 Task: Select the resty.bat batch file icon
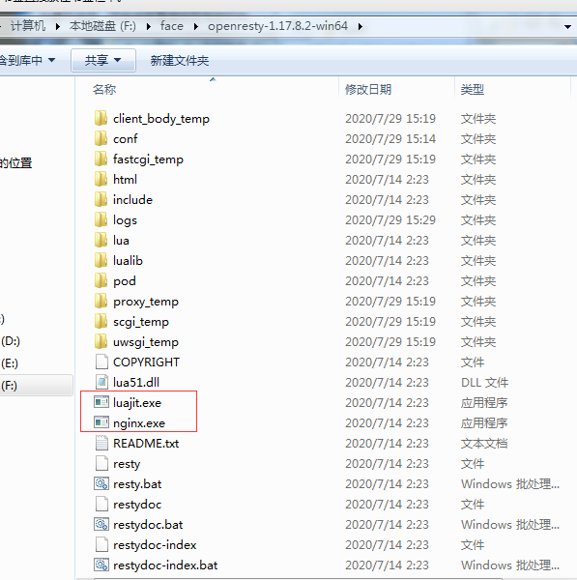101,483
